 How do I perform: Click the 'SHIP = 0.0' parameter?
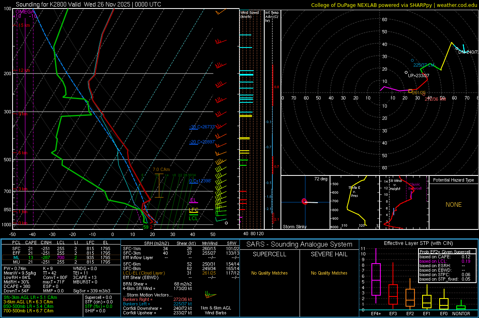coord(95,311)
